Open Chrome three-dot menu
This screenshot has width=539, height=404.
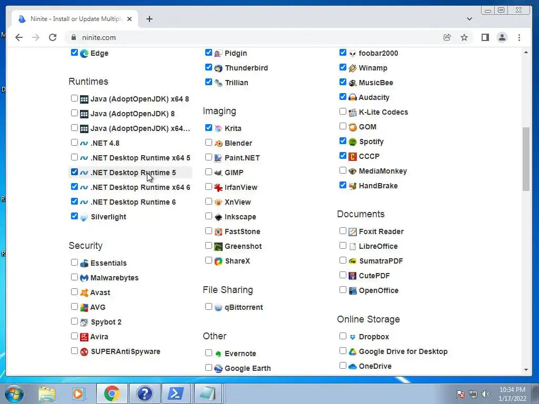[x=519, y=37]
